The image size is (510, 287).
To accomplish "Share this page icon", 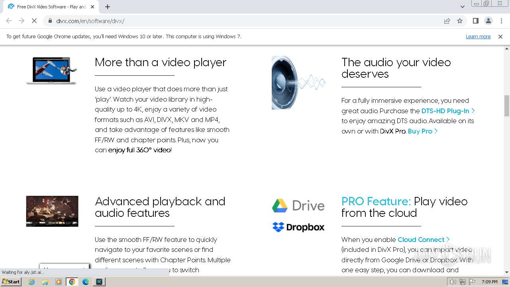I will point(447,21).
